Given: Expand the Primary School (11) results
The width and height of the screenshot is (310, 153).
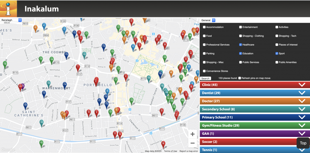Looking at the screenshot, I should [255, 117].
